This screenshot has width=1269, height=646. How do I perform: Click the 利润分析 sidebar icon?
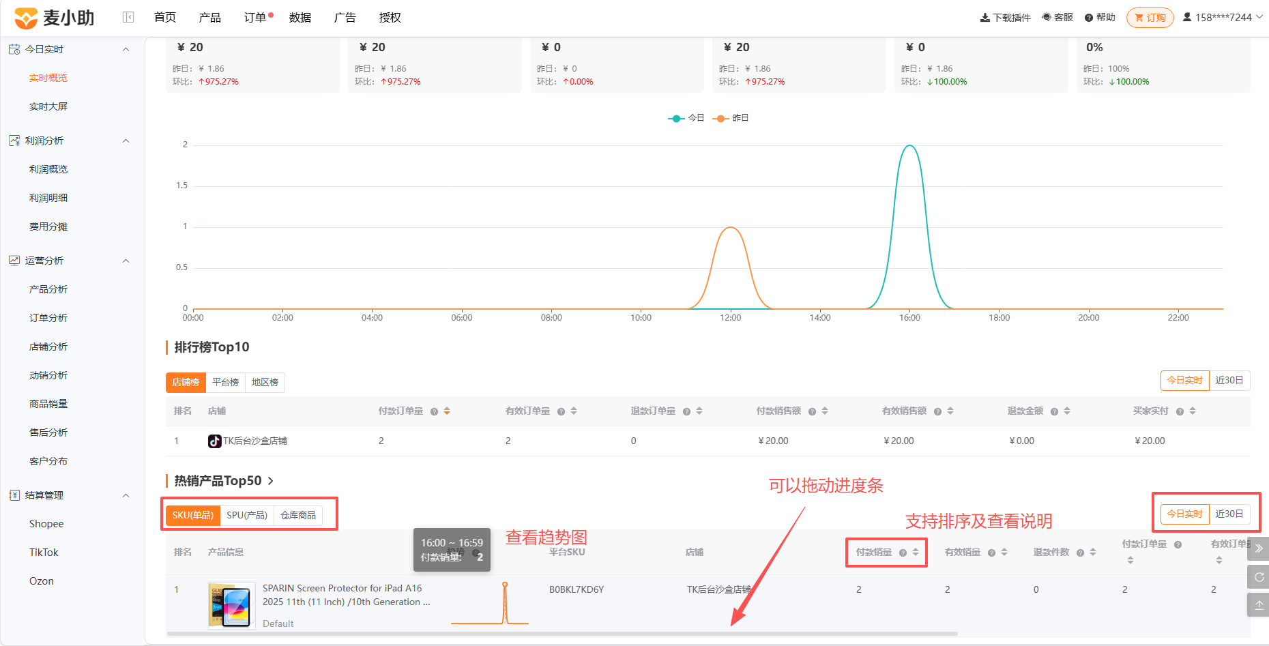(14, 141)
